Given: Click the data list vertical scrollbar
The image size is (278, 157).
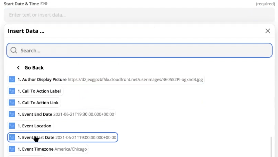Looking at the screenshot, I should click(271, 147).
